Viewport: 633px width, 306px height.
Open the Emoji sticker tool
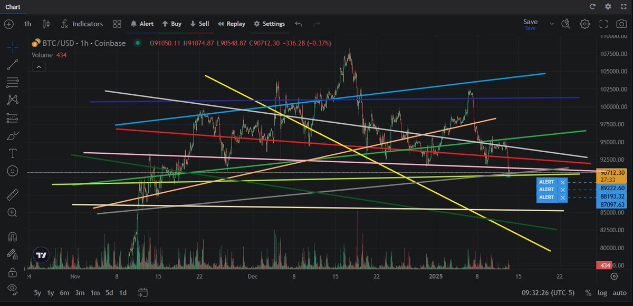[13, 171]
